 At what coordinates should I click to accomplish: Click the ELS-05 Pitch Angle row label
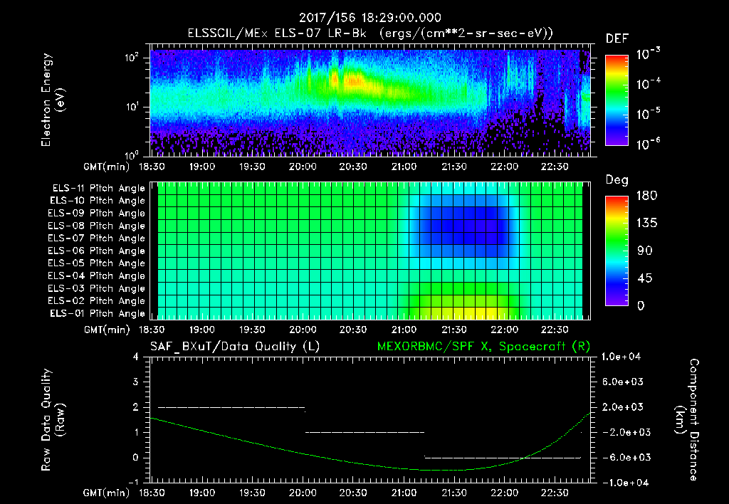(x=96, y=263)
